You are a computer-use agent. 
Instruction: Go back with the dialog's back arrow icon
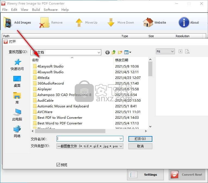click(108, 52)
